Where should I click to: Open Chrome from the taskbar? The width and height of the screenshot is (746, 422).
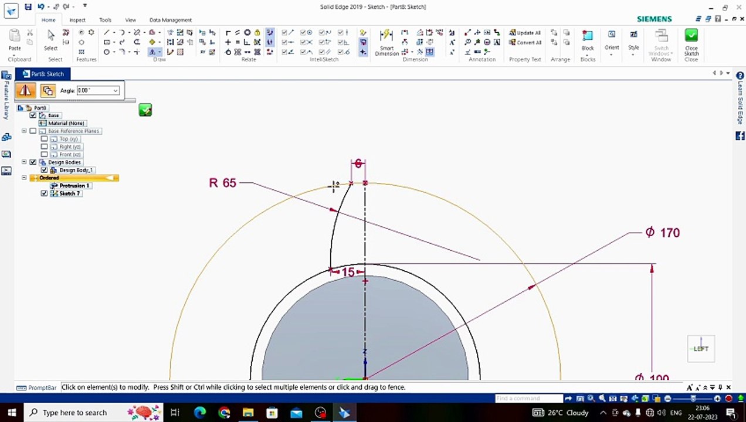point(224,413)
